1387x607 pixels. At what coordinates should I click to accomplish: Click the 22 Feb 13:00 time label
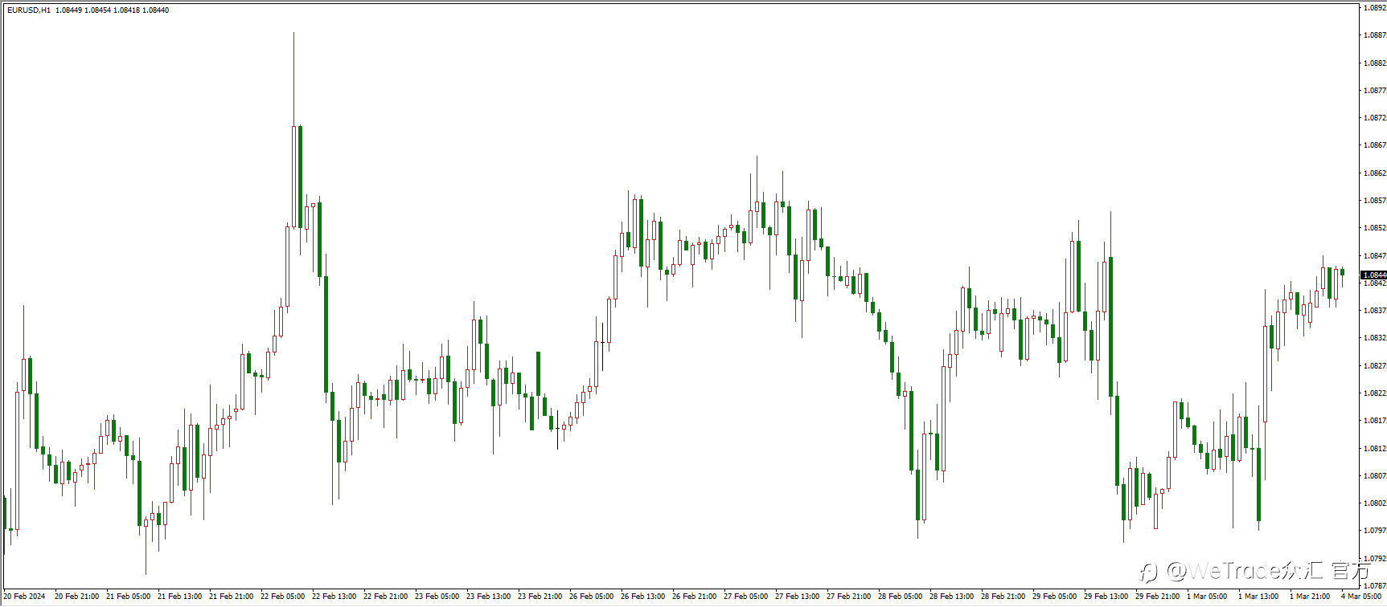point(334,597)
